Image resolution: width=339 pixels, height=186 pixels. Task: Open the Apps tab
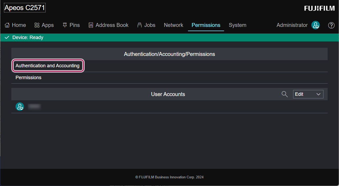point(44,25)
